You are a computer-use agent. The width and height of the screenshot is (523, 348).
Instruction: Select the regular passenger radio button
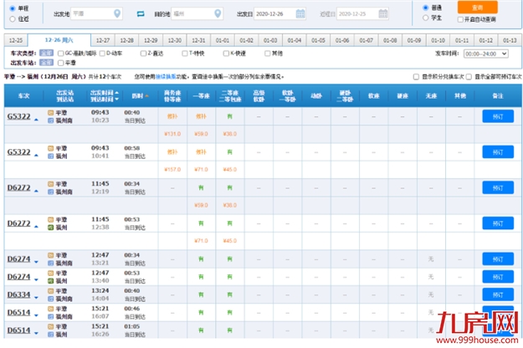point(425,8)
